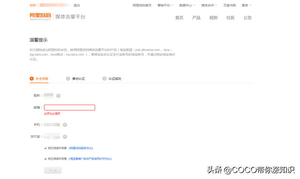Click the green check icon beside 支付宝
300x179 pixels.
(65, 137)
